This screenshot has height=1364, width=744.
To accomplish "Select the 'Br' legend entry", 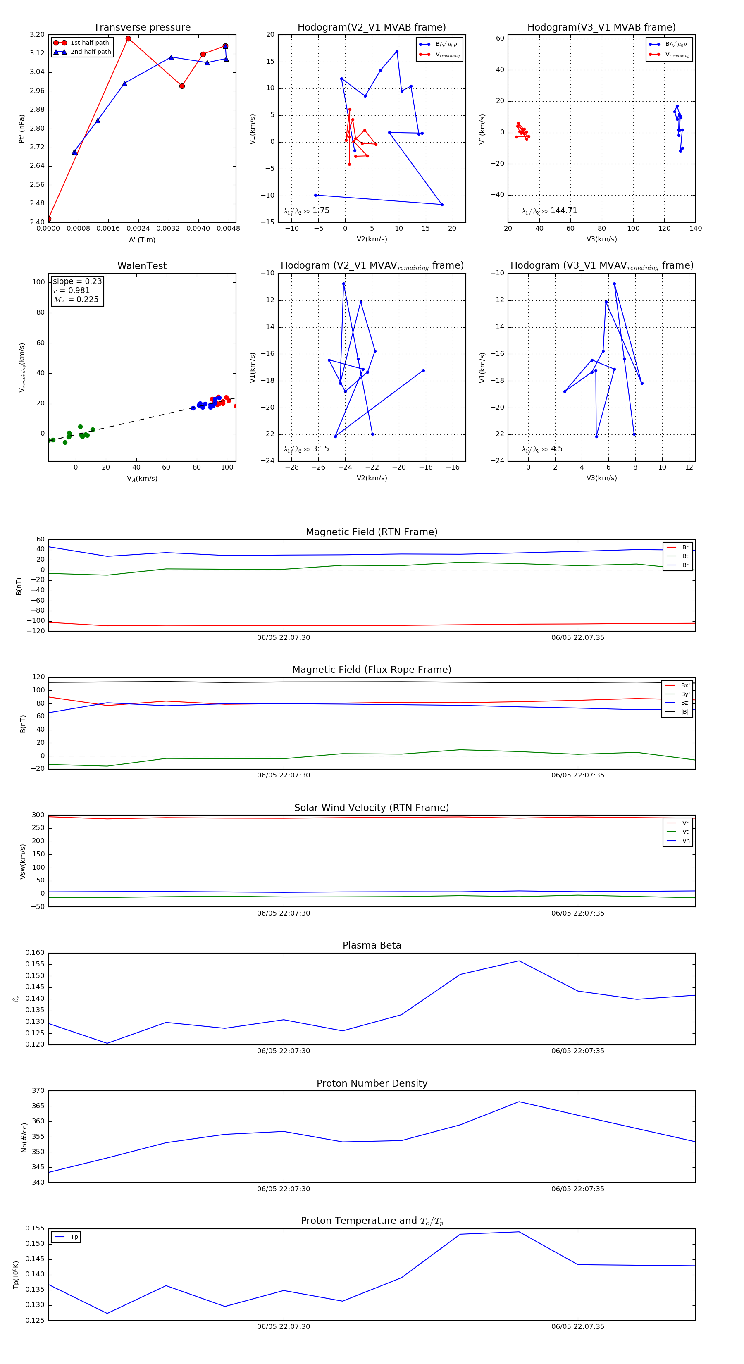I will click(x=678, y=548).
